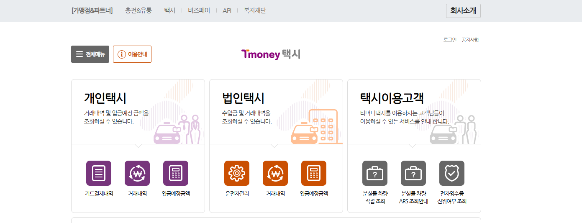This screenshot has width=582, height=223.
Task: Click the 법인택시 card heading
Action: coord(243,98)
